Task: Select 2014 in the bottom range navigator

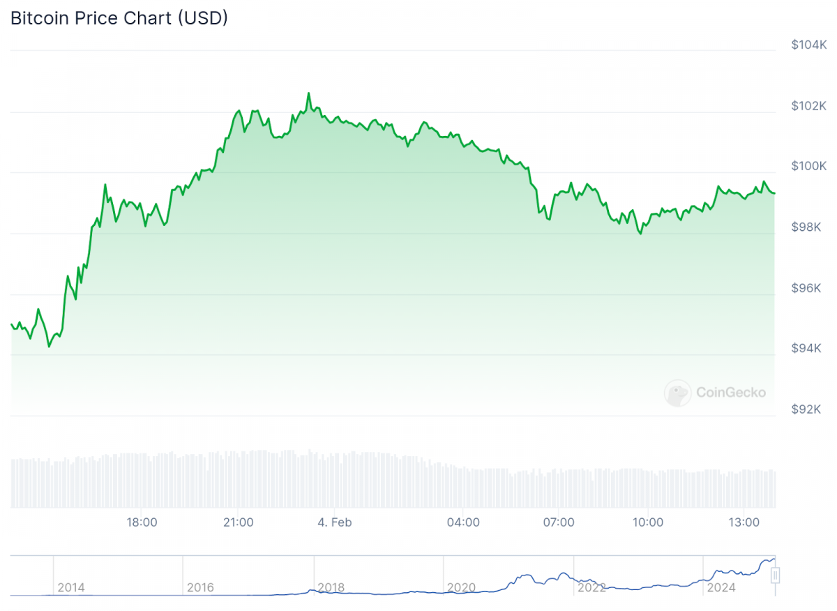Action: tap(70, 588)
